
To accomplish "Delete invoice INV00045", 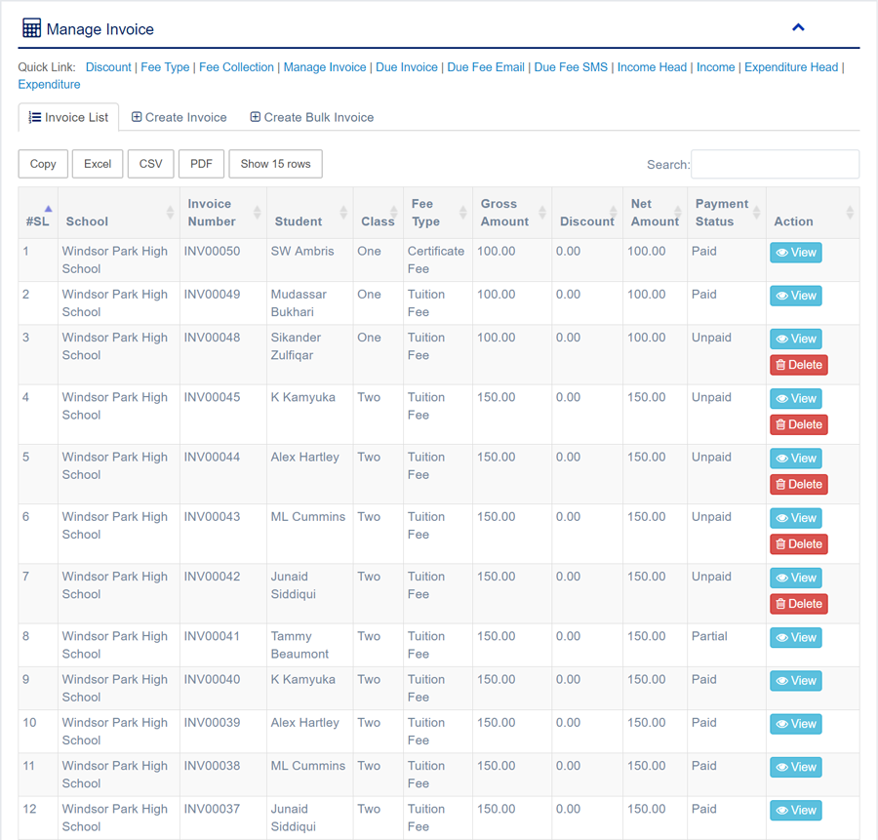I will [x=798, y=425].
